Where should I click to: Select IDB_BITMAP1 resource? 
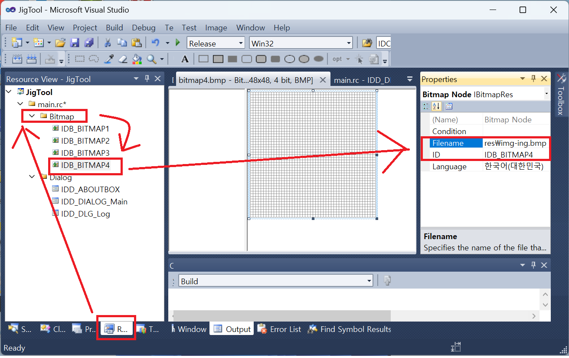click(85, 128)
